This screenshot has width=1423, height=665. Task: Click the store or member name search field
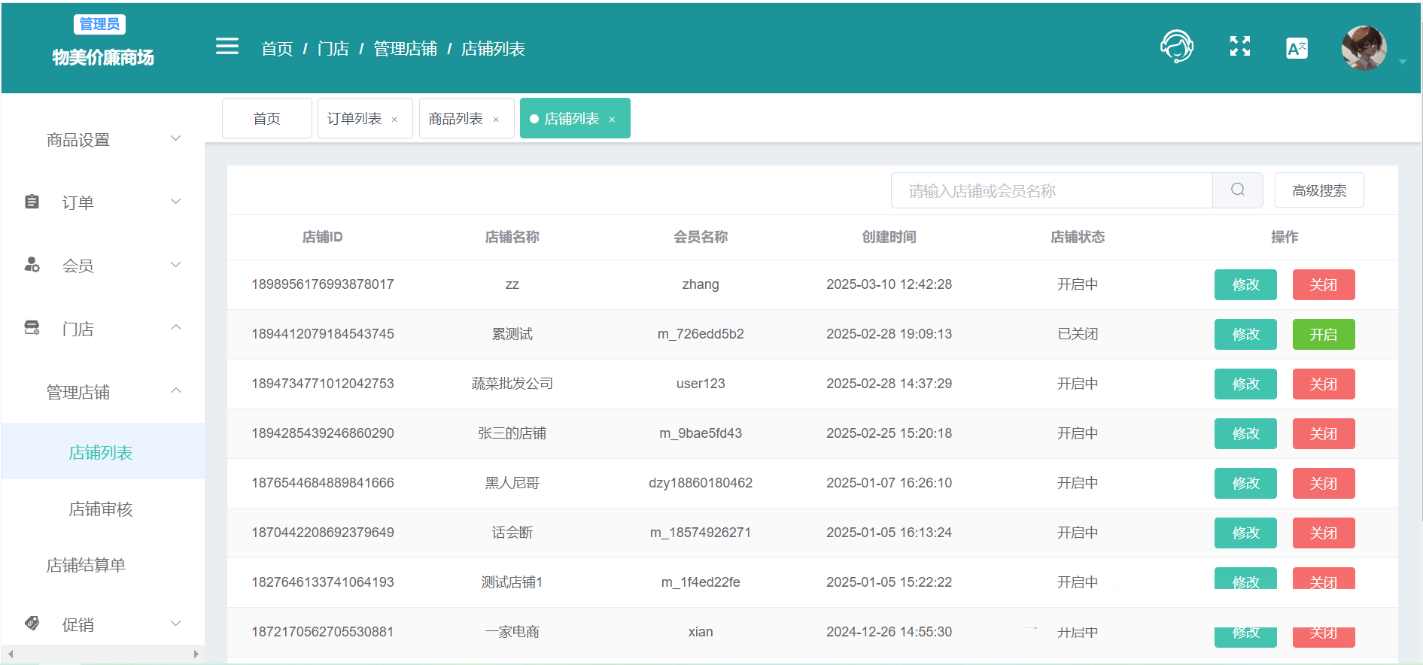tap(1051, 191)
